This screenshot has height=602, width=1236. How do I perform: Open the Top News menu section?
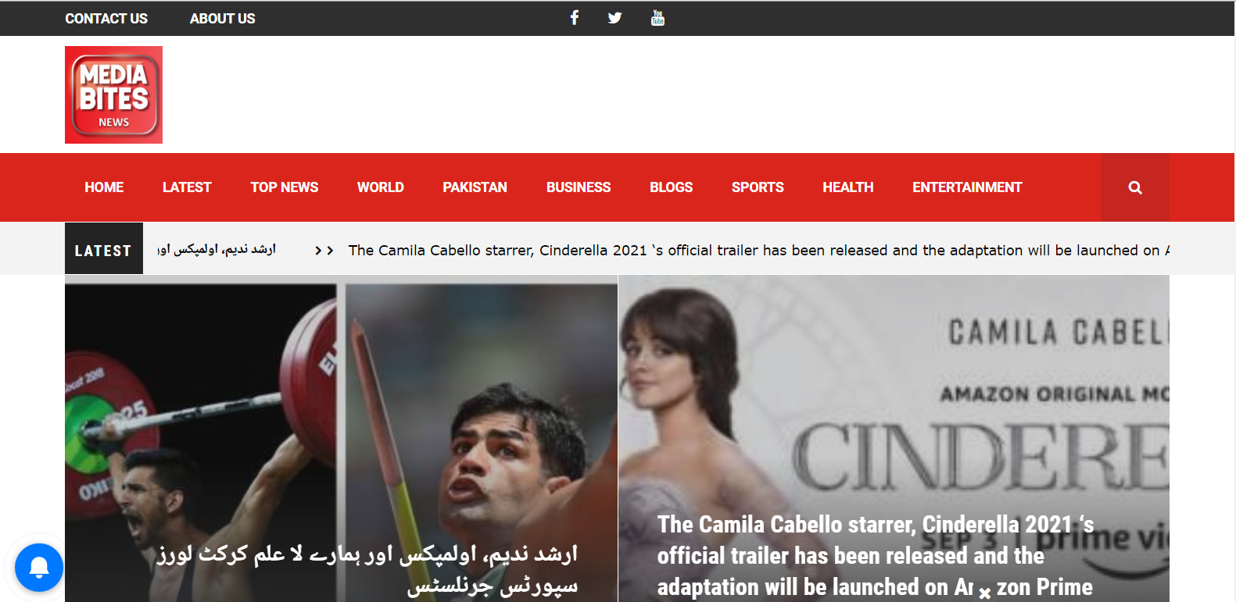click(x=285, y=187)
